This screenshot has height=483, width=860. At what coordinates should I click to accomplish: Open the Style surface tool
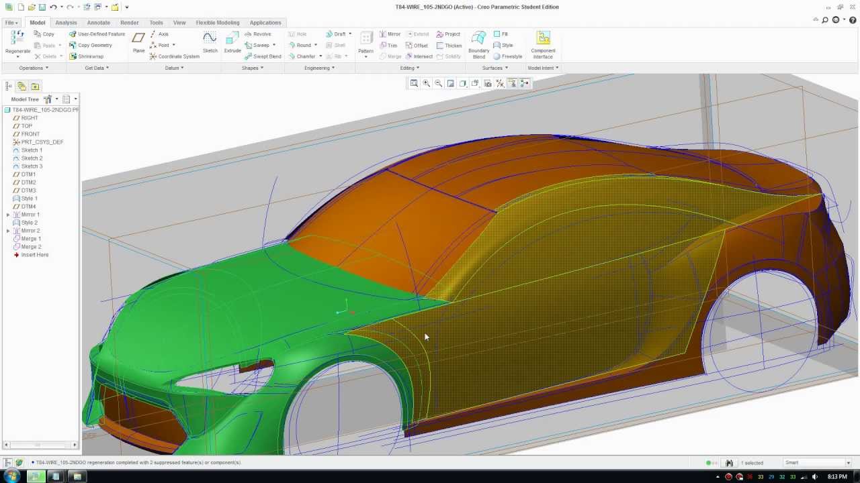click(x=503, y=46)
